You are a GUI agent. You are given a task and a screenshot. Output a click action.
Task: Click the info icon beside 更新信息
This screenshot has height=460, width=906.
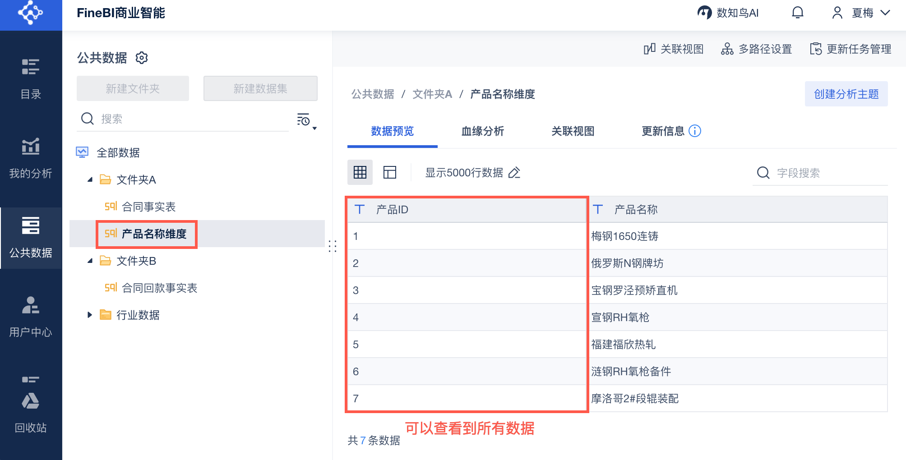point(695,131)
